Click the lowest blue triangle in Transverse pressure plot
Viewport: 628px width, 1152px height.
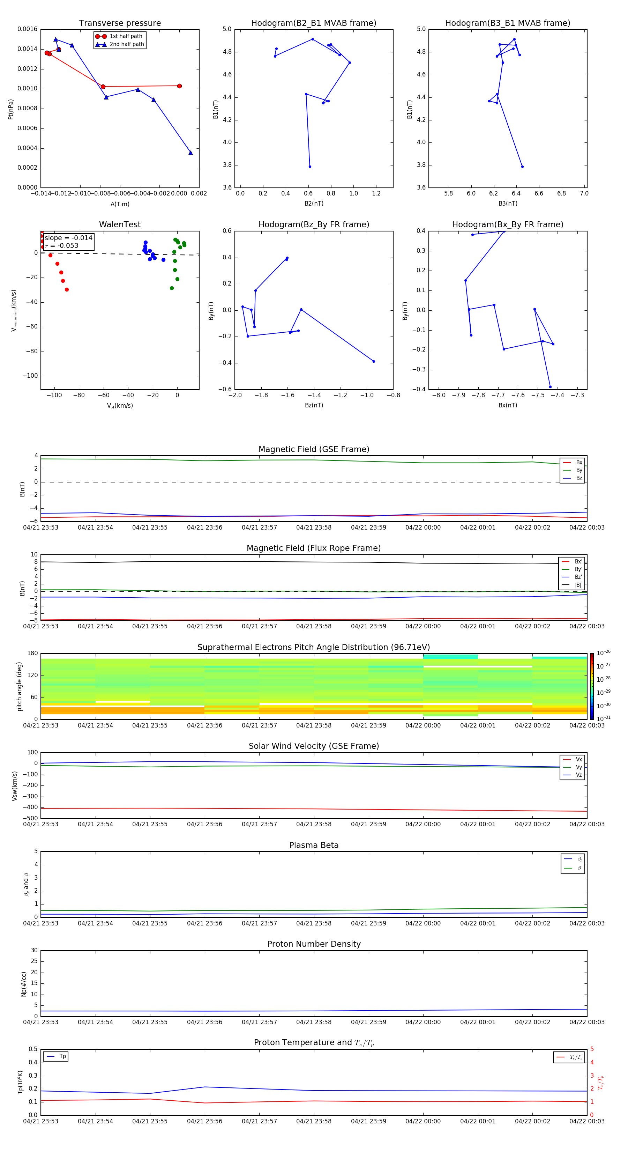[190, 153]
